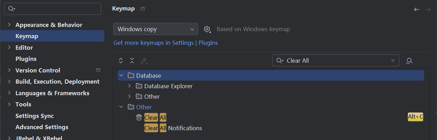Viewport: 437px width, 140px height.
Task: Click the forward navigation arrow
Action: tap(428, 9)
